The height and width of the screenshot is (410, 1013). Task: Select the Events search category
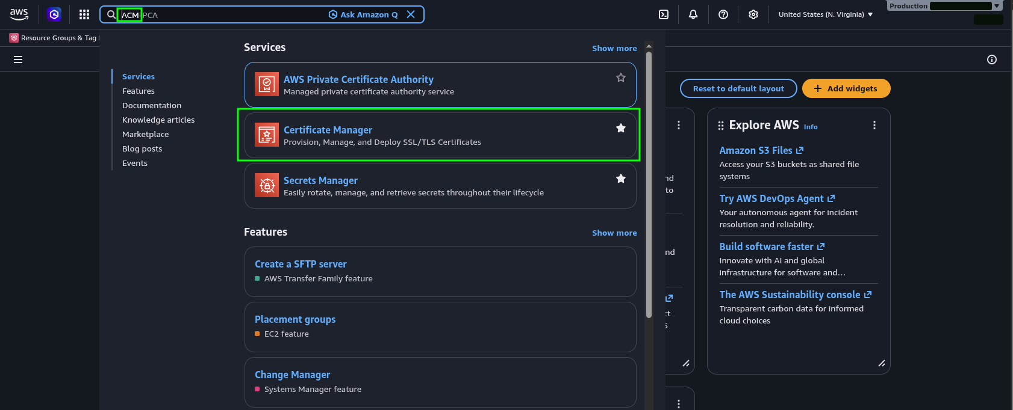(x=135, y=163)
